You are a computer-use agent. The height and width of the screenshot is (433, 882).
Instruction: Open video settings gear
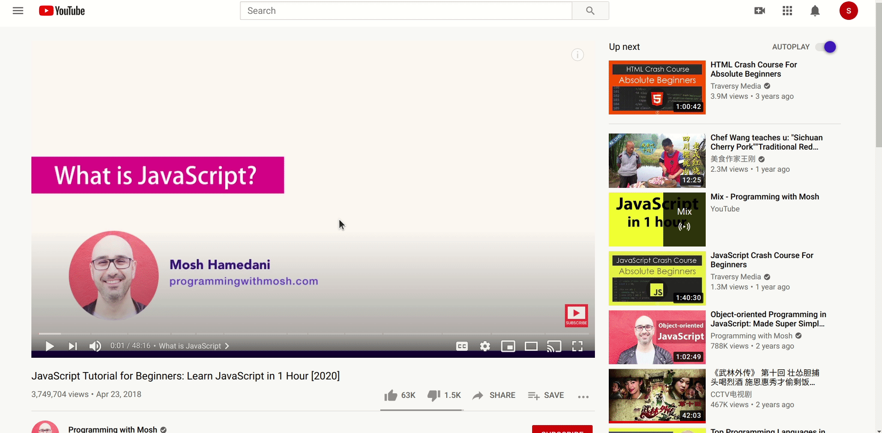click(x=485, y=346)
